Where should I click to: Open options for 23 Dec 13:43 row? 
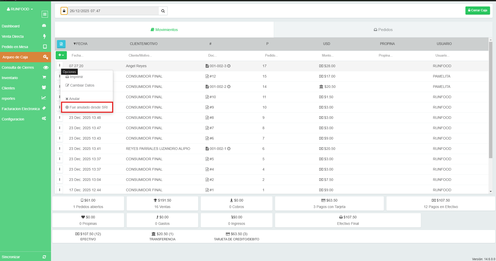(x=60, y=138)
